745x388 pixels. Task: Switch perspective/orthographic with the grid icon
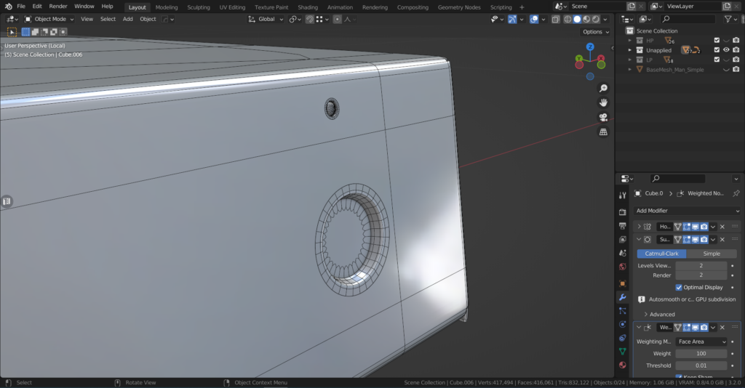603,132
